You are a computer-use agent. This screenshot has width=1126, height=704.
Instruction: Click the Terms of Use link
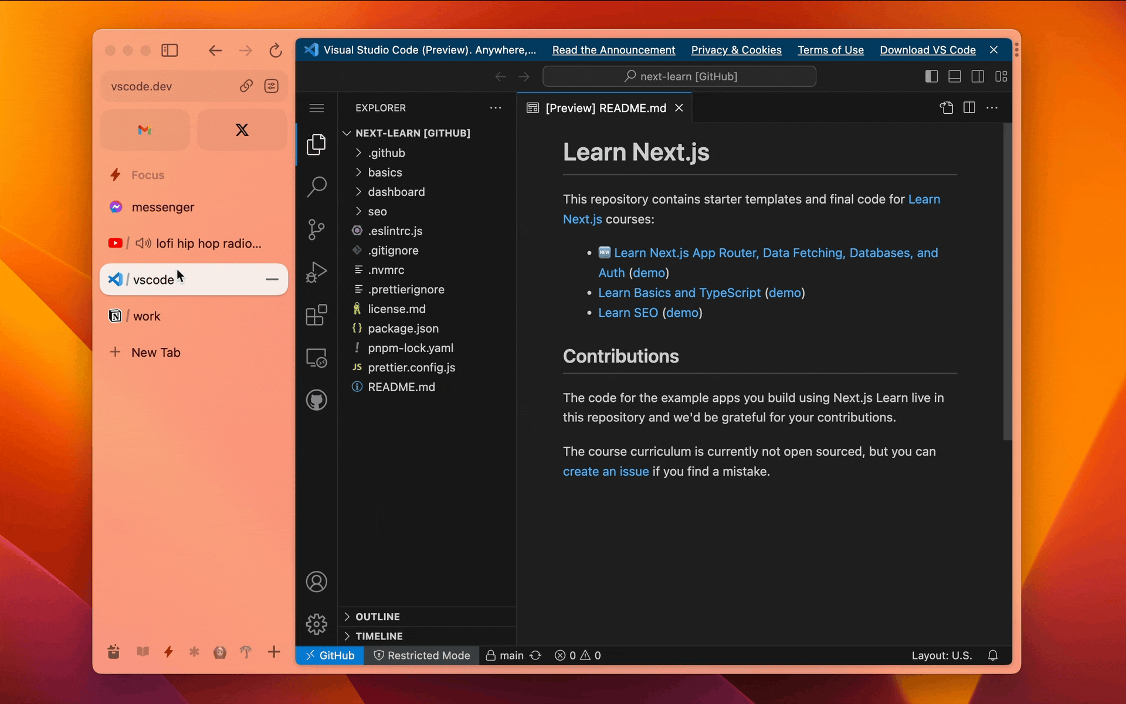[x=830, y=50]
